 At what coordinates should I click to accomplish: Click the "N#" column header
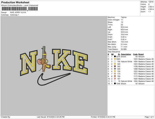pyautogui.click(x=112, y=54)
